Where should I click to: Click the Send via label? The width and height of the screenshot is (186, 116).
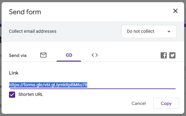click(18, 55)
